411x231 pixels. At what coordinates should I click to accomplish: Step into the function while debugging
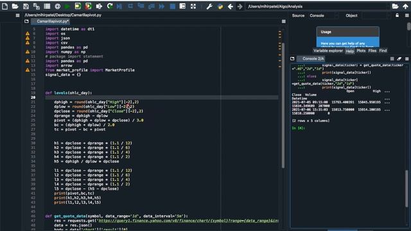[141, 6]
